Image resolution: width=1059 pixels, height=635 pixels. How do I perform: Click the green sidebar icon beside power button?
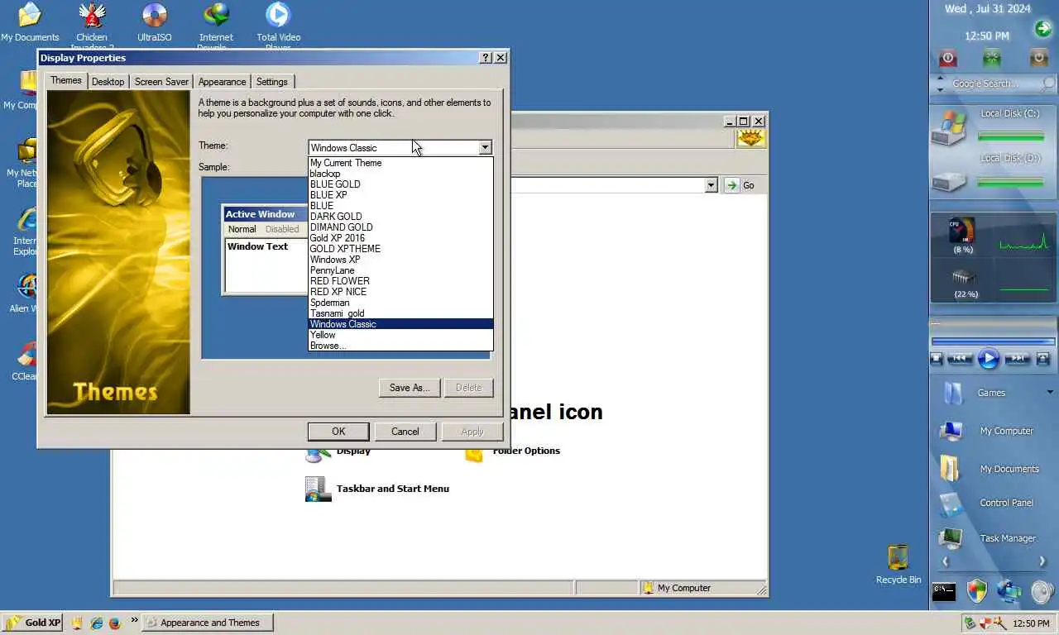[991, 58]
